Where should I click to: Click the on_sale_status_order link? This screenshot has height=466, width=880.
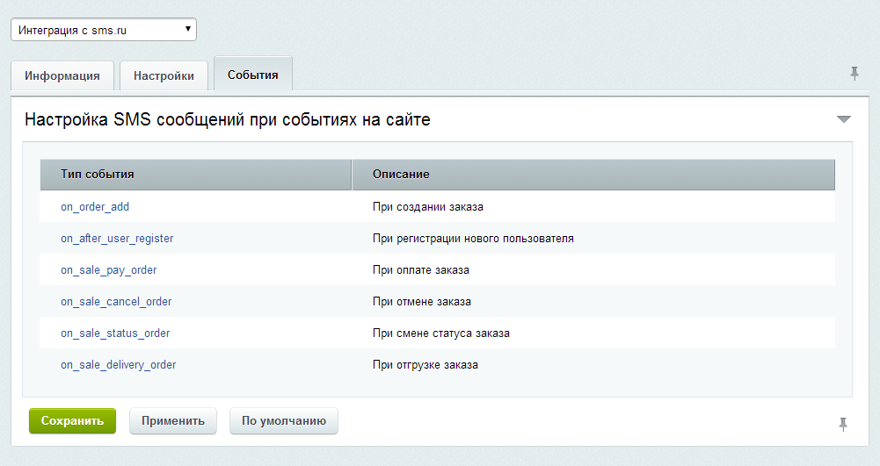(x=115, y=333)
